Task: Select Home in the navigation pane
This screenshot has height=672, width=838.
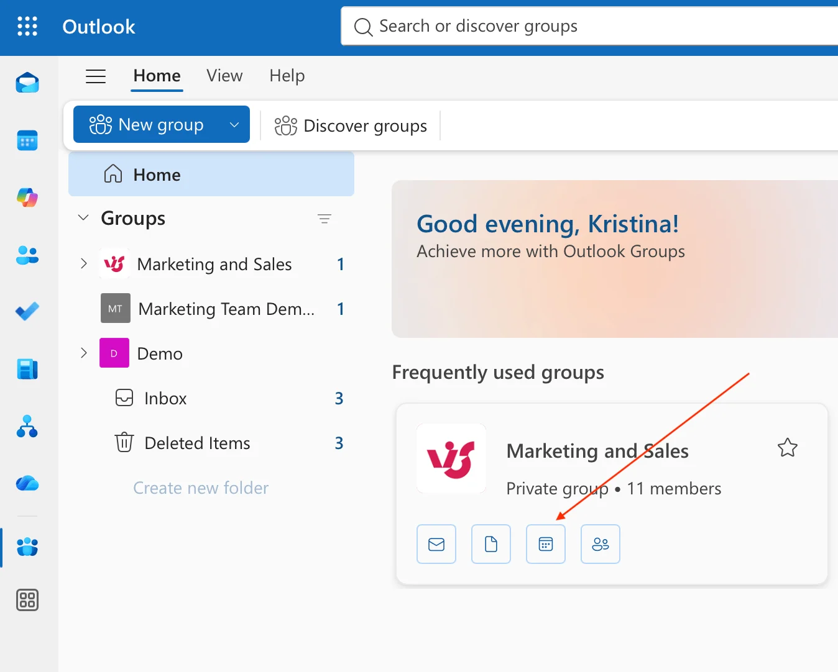Action: 211,175
